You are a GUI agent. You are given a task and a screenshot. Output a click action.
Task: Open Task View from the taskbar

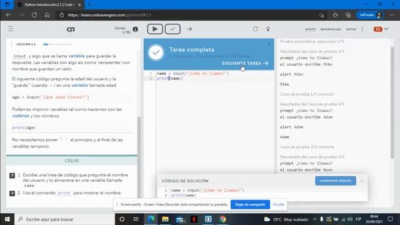pos(136,219)
